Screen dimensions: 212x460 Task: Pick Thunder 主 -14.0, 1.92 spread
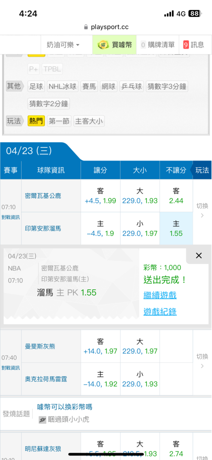pyautogui.click(x=100, y=379)
